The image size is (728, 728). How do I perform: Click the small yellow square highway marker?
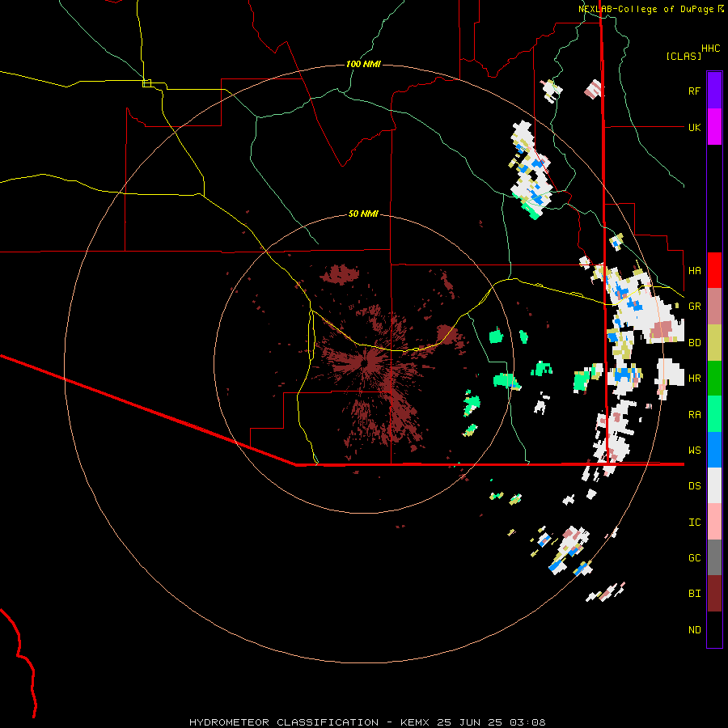pyautogui.click(x=146, y=83)
